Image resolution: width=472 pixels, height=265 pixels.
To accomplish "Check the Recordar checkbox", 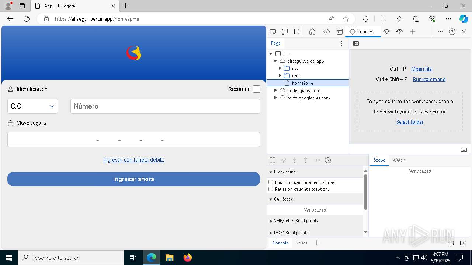I will point(256,89).
